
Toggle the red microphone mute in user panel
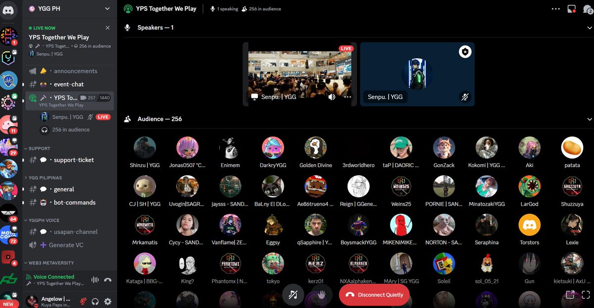(83, 301)
